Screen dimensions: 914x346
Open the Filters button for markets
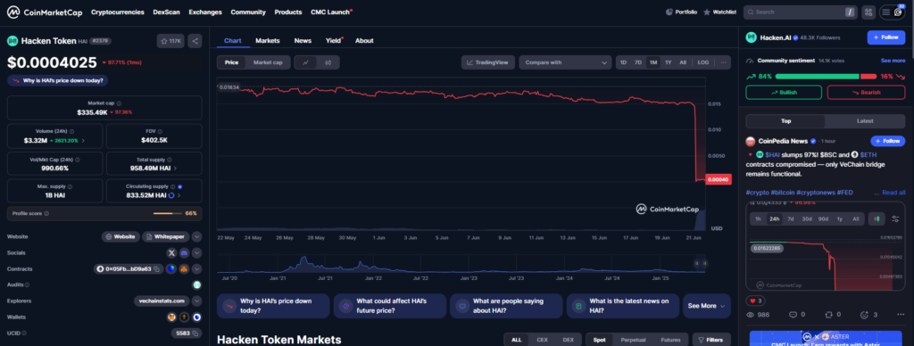[711, 340]
